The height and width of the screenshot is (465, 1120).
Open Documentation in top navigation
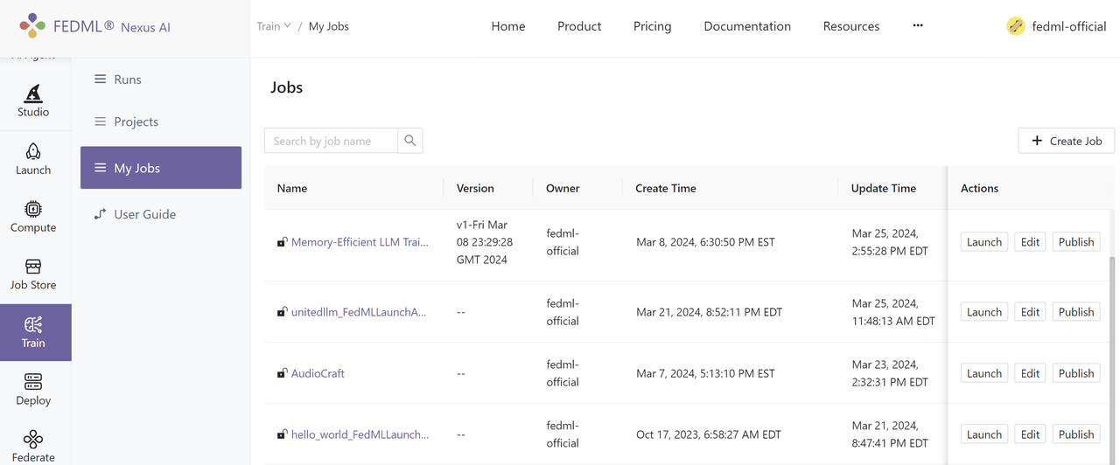point(747,26)
